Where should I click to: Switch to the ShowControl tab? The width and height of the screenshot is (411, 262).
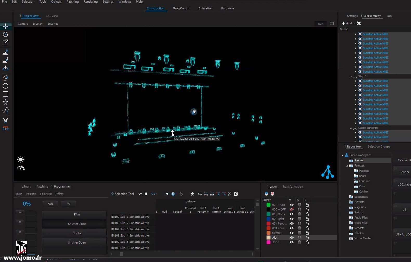181,8
